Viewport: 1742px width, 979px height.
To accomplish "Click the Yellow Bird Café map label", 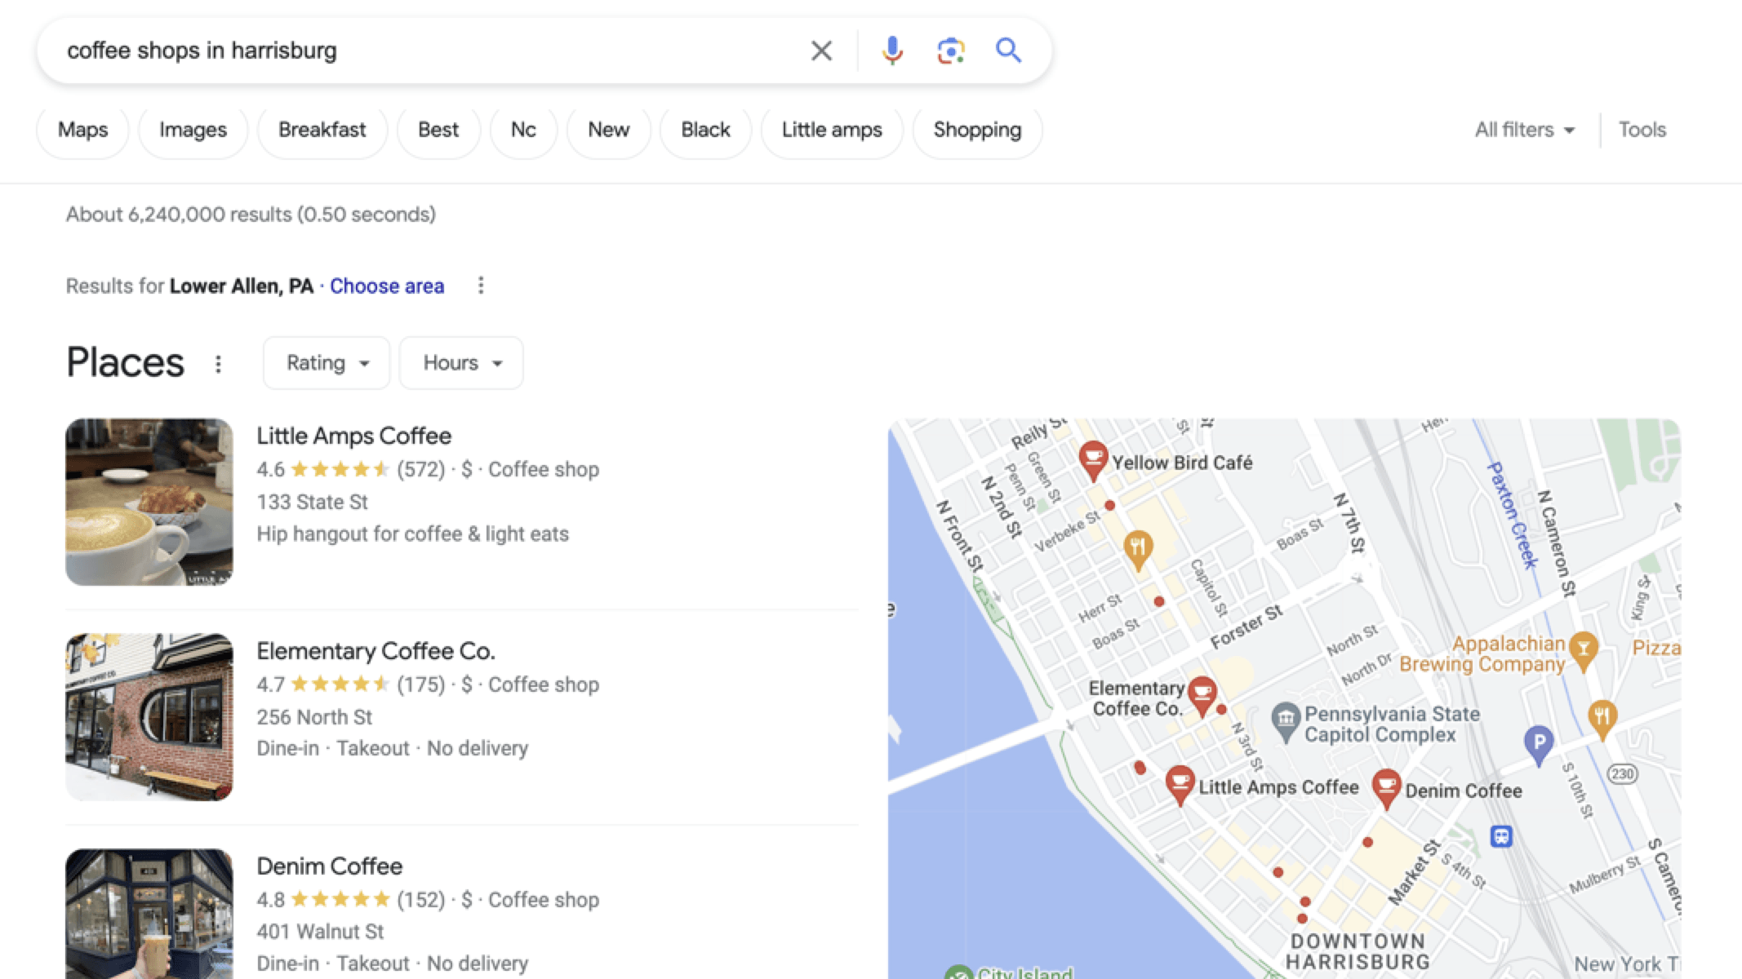I will 1181,463.
